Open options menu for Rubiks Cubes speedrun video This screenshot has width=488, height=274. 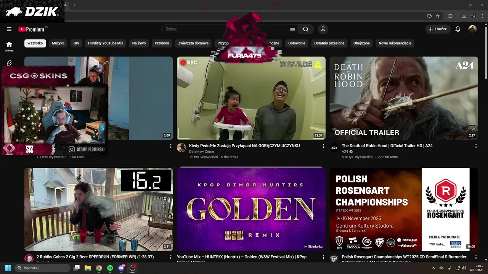pos(170,257)
